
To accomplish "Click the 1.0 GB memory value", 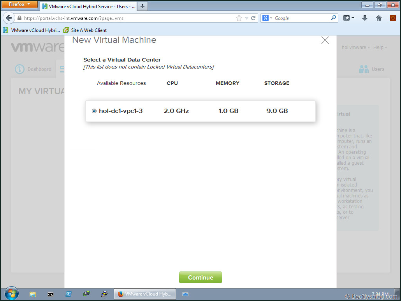I will (x=229, y=111).
